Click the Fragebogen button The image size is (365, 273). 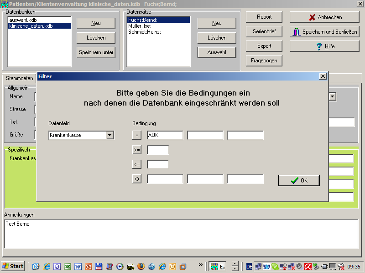point(264,60)
